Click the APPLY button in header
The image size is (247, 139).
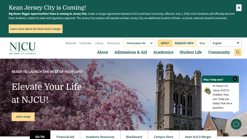click(165, 43)
